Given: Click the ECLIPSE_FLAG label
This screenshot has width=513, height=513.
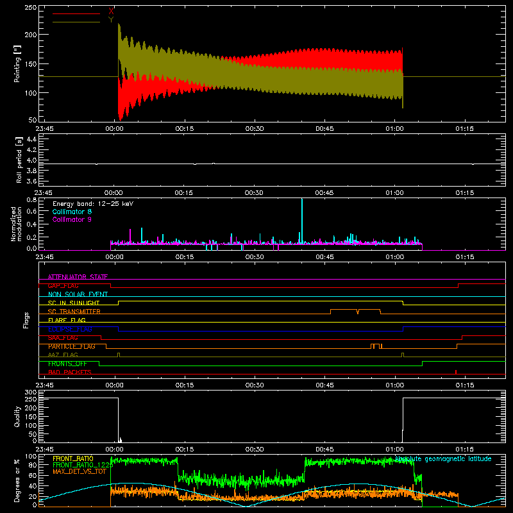Looking at the screenshot, I should click(70, 329).
